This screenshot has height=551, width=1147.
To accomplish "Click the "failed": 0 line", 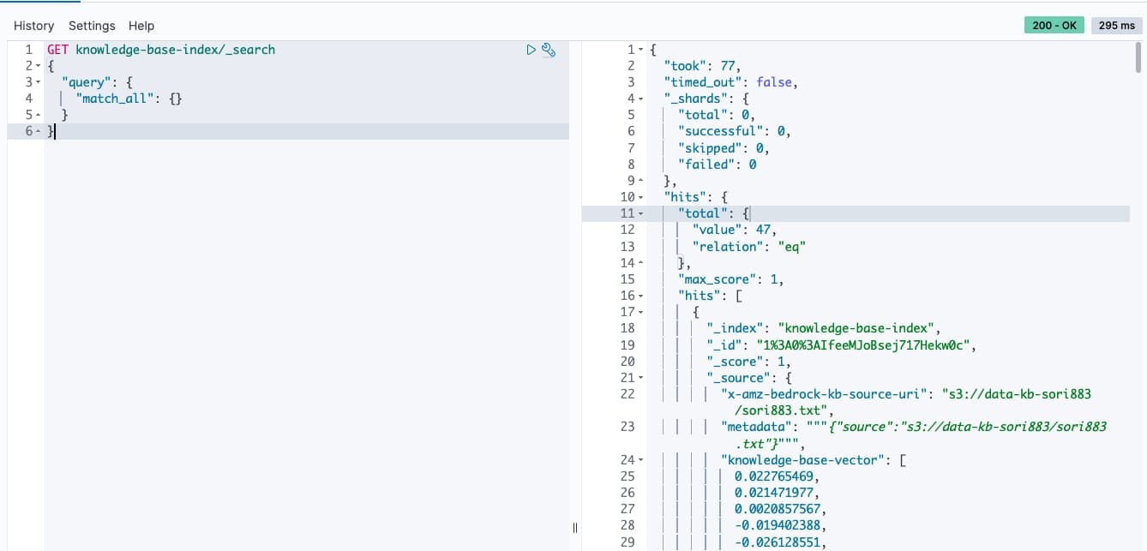I will point(717,165).
